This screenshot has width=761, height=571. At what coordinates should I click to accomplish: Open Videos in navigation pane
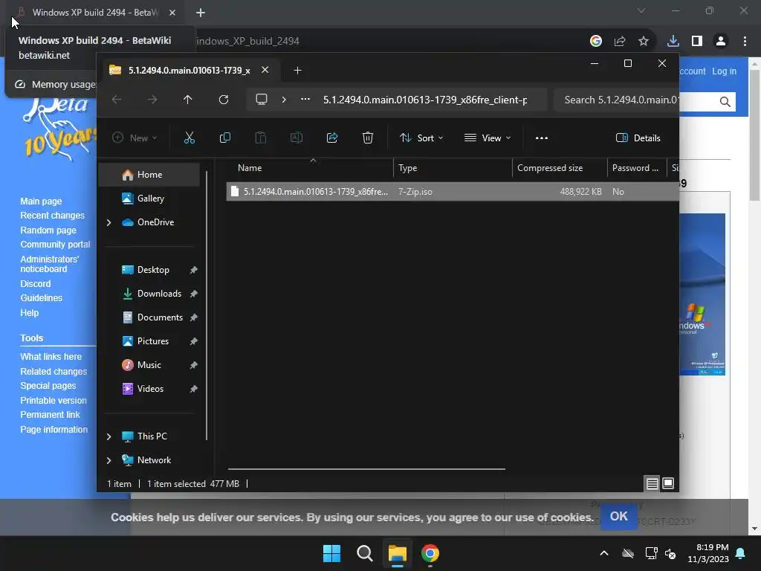[x=149, y=389]
